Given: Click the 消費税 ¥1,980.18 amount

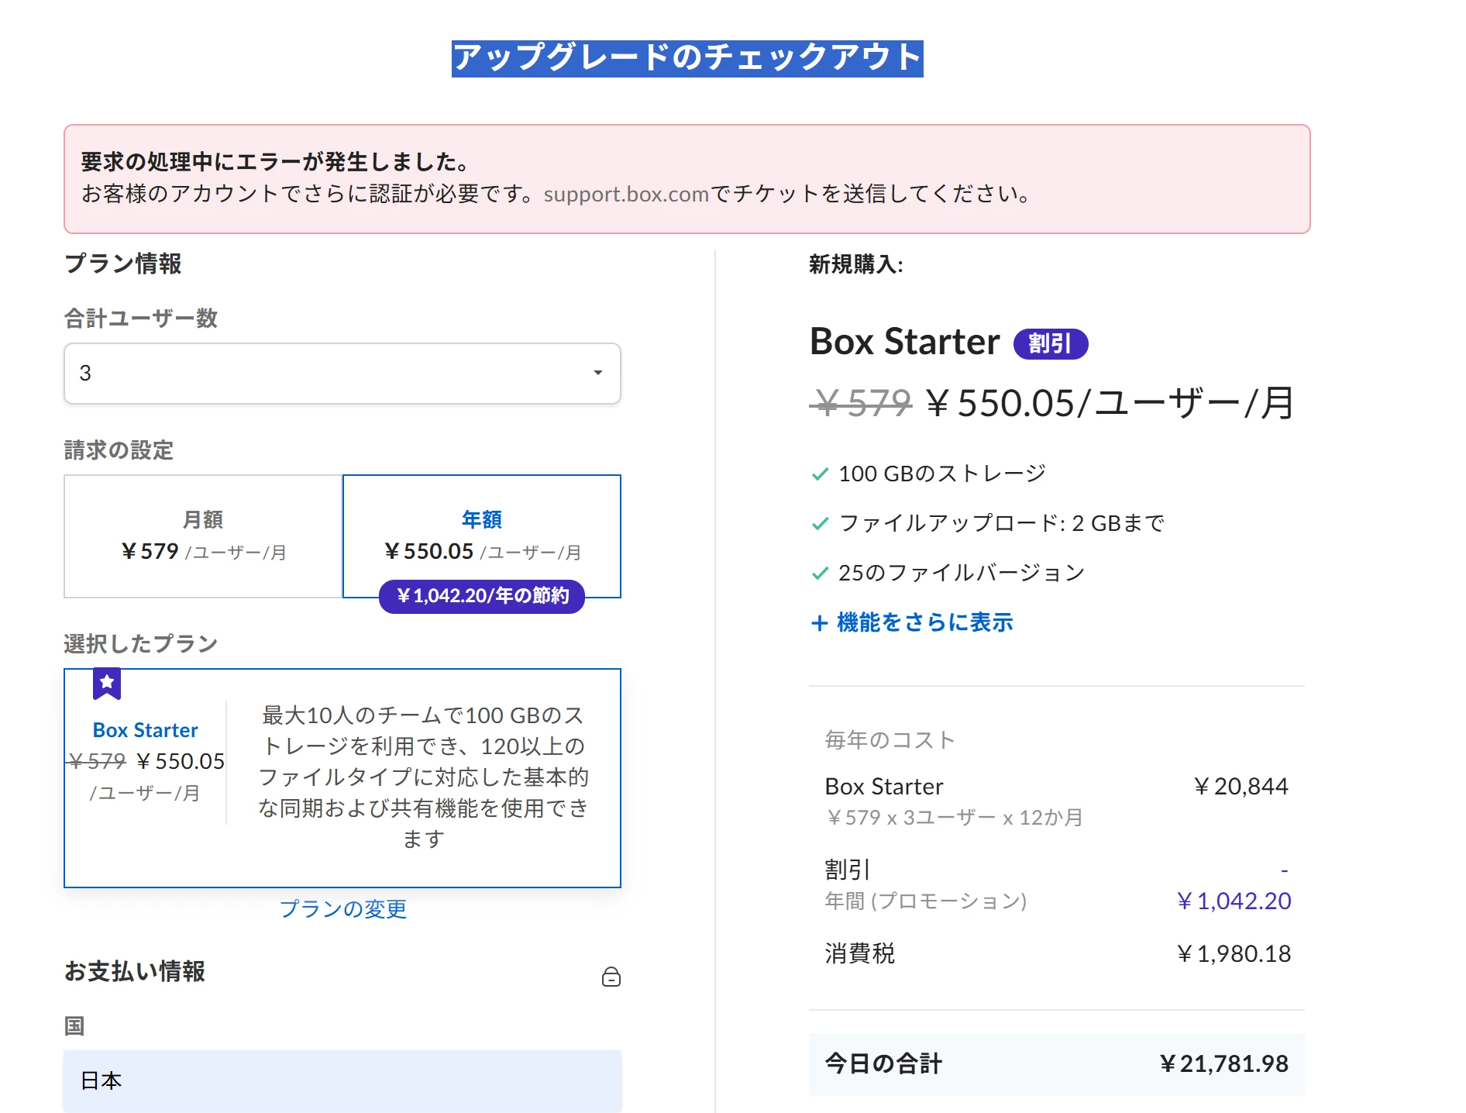Looking at the screenshot, I should click(x=1234, y=954).
